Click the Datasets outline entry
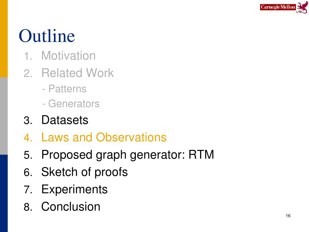This screenshot has height=232, width=309. click(65, 120)
